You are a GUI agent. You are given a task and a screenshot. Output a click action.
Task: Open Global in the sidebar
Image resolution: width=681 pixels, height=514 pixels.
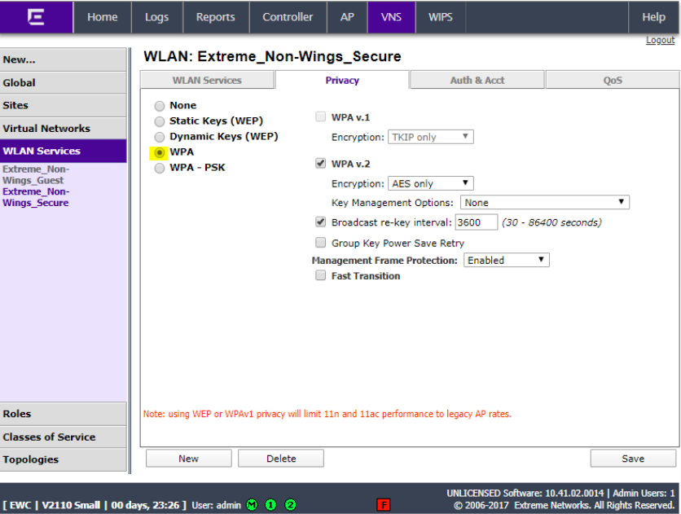(x=63, y=82)
